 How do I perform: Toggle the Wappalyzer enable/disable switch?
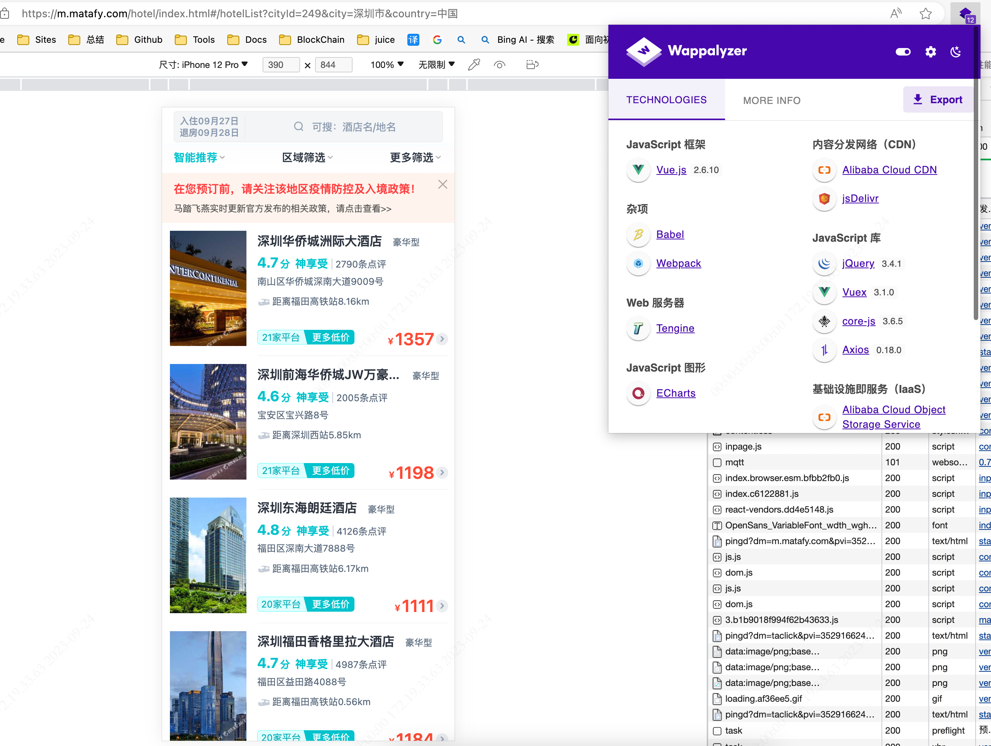pyautogui.click(x=903, y=51)
